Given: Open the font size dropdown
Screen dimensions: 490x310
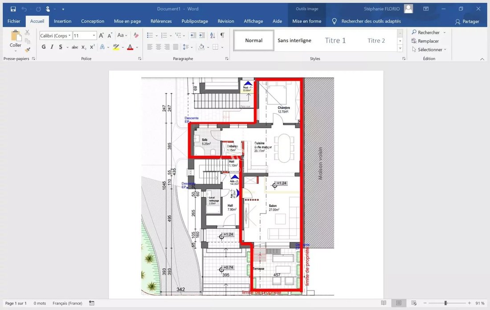Looking at the screenshot, I should tap(94, 36).
